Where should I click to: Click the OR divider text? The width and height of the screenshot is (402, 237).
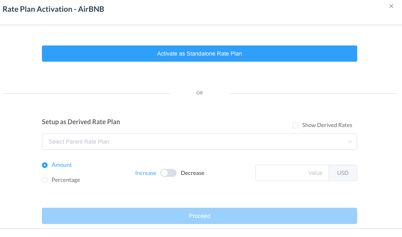click(x=199, y=93)
